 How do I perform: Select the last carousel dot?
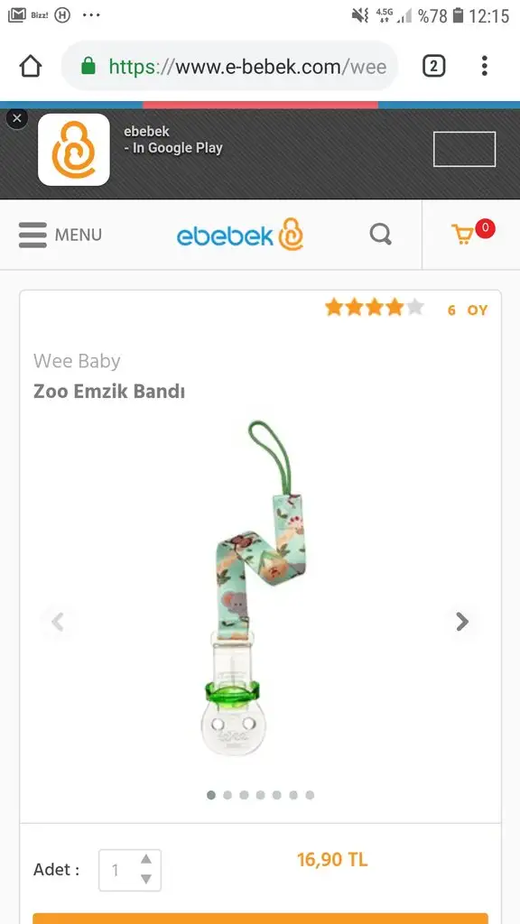pyautogui.click(x=310, y=795)
